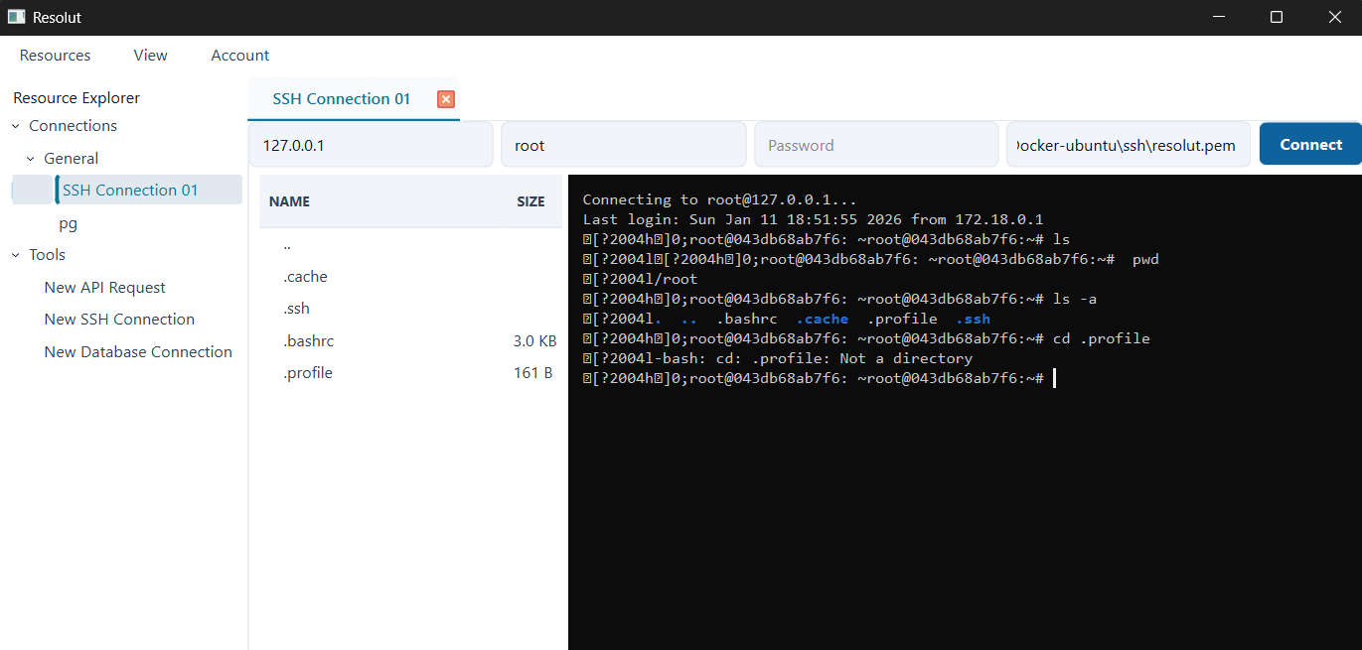Collapse the Tools section
1362x650 pixels.
[x=14, y=254]
